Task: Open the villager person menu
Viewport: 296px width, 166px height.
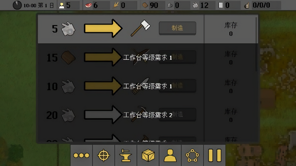Action: coord(170,155)
